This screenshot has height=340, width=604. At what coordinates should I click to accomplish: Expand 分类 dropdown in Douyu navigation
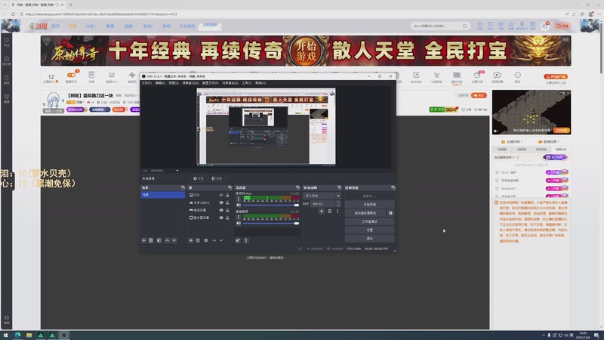(x=90, y=26)
